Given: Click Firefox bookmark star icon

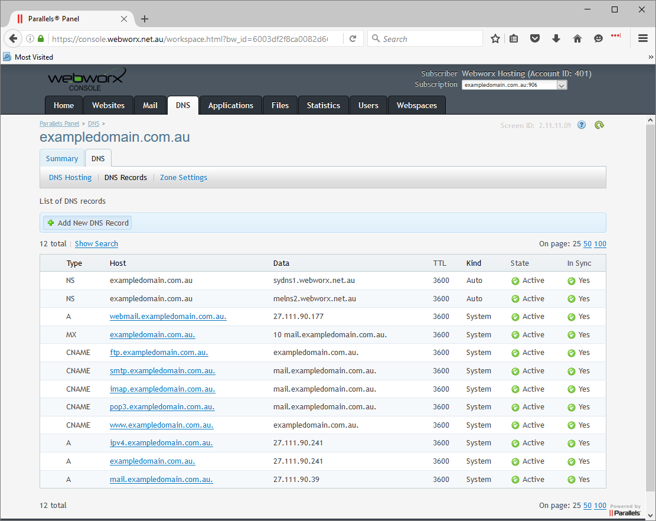Looking at the screenshot, I should 495,39.
